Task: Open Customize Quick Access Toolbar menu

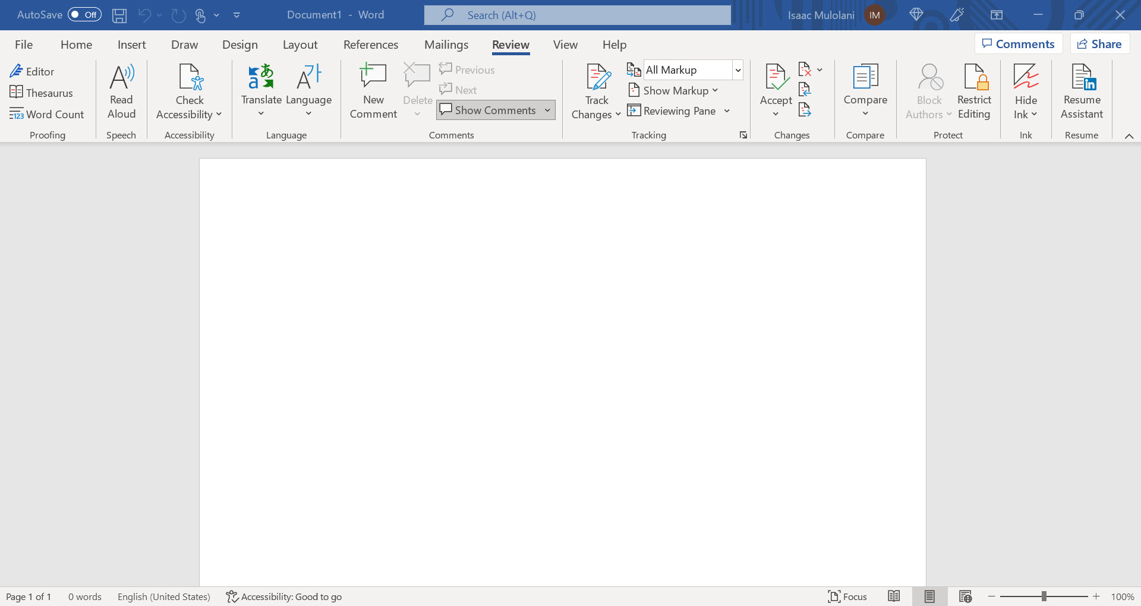Action: tap(237, 15)
